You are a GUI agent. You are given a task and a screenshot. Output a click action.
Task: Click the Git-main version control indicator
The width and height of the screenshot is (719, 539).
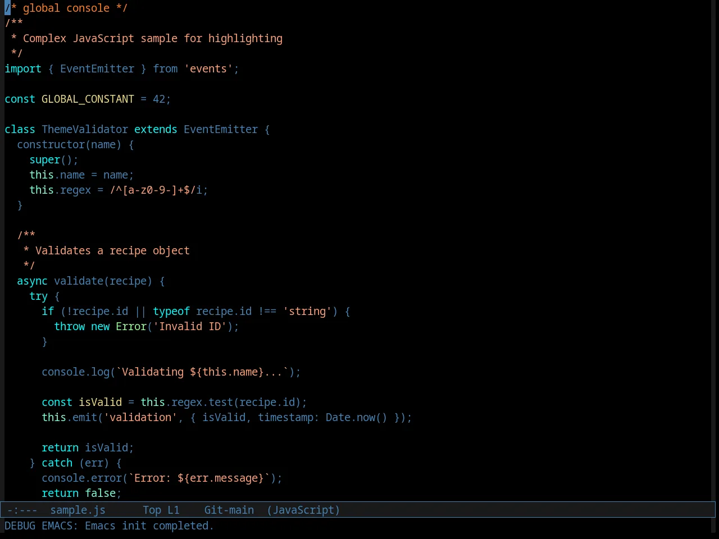pos(229,510)
